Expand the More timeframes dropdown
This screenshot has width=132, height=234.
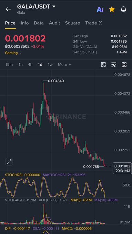(64, 65)
